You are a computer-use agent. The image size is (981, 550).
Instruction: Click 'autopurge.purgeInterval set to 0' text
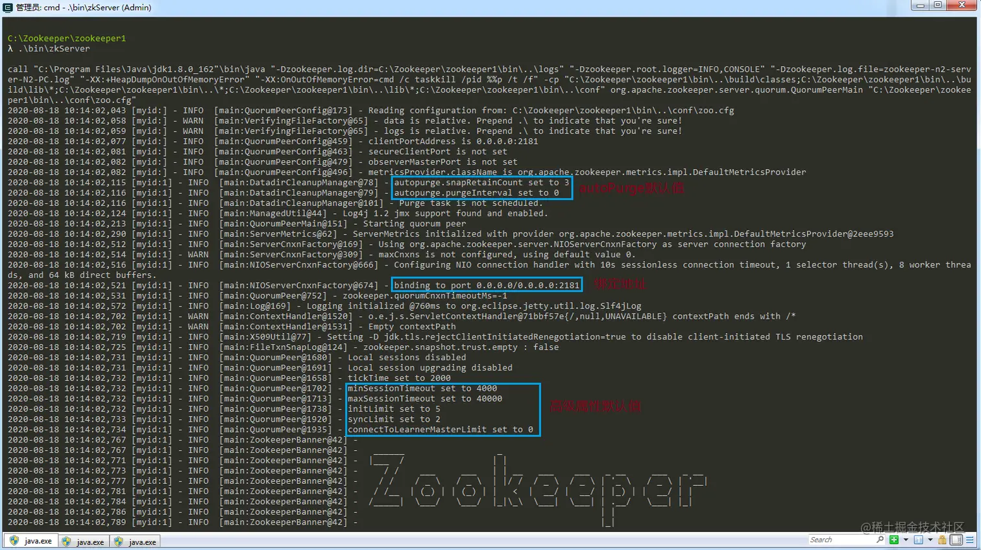pos(477,193)
